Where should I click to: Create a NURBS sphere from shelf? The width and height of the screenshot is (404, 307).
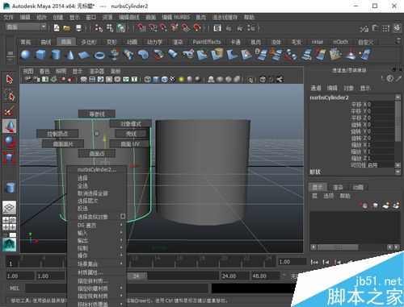26,55
